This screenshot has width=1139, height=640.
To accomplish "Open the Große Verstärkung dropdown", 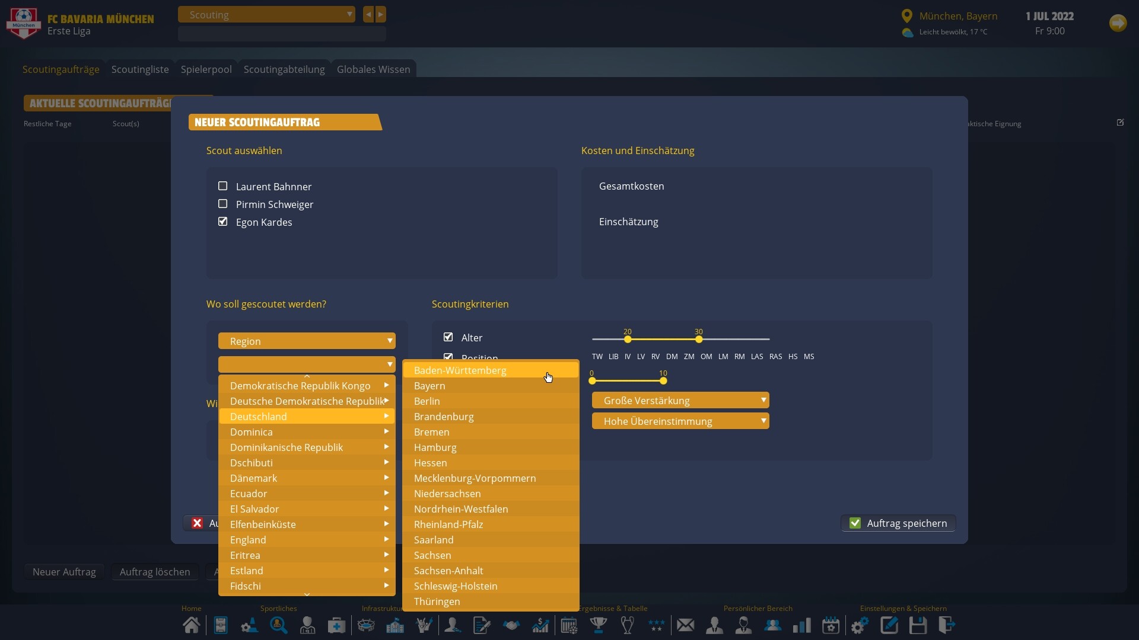I will (x=680, y=400).
